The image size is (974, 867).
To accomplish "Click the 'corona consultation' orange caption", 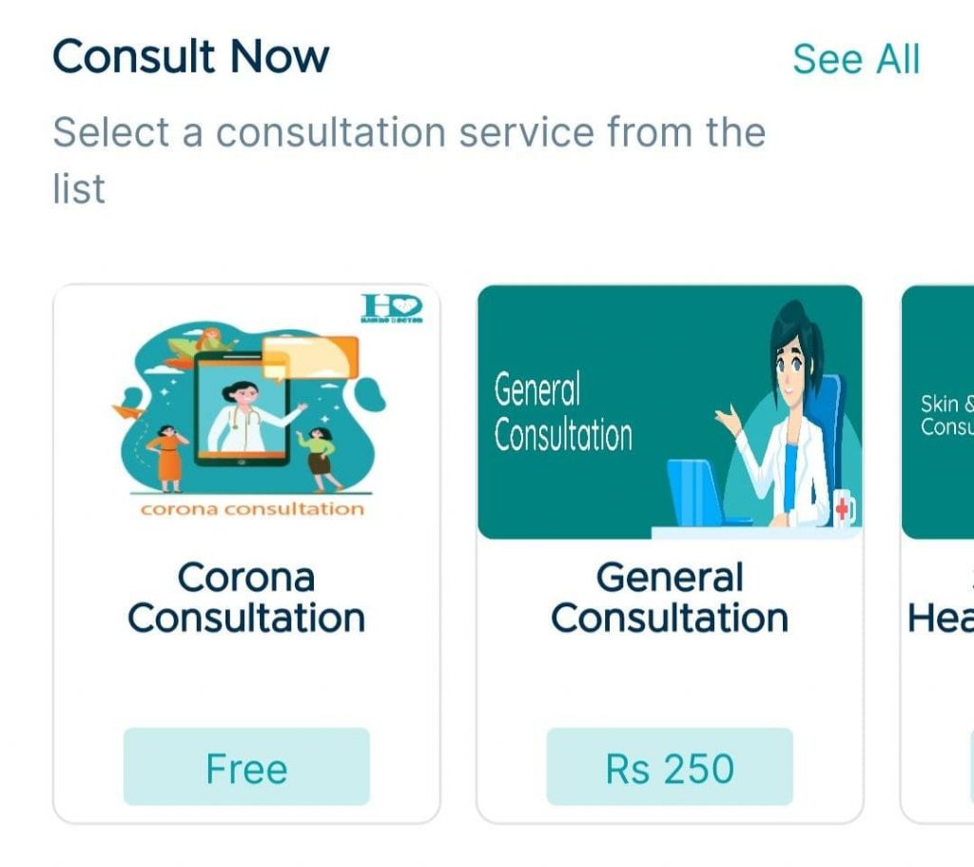I will (x=252, y=508).
